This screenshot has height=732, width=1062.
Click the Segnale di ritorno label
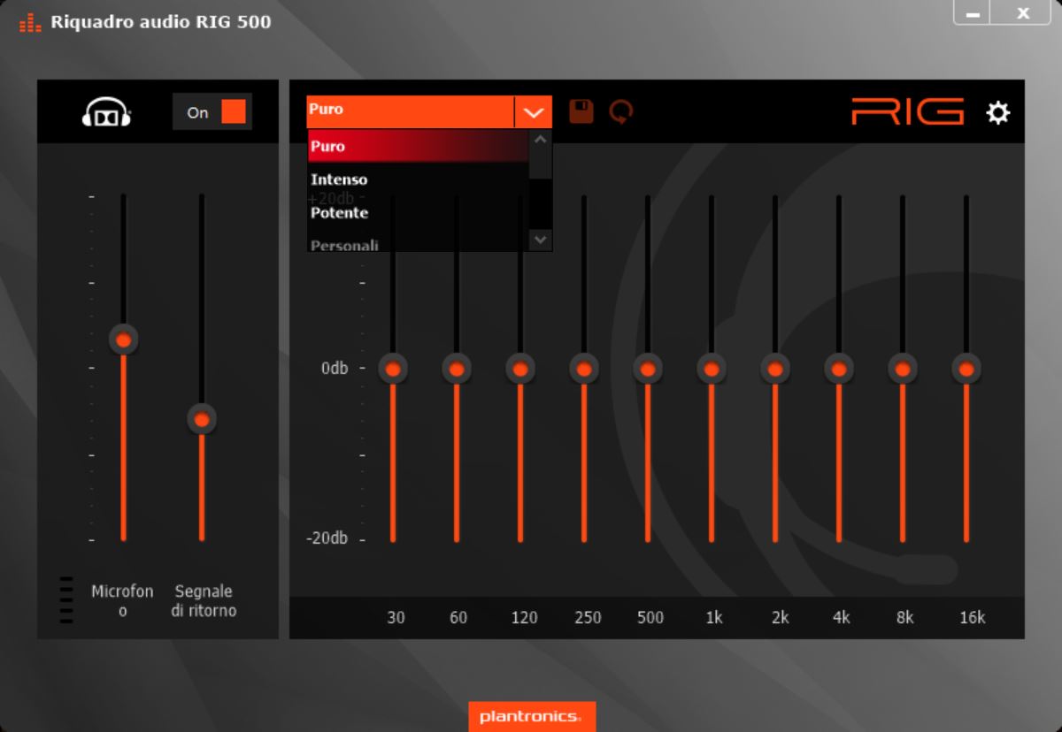tap(204, 600)
